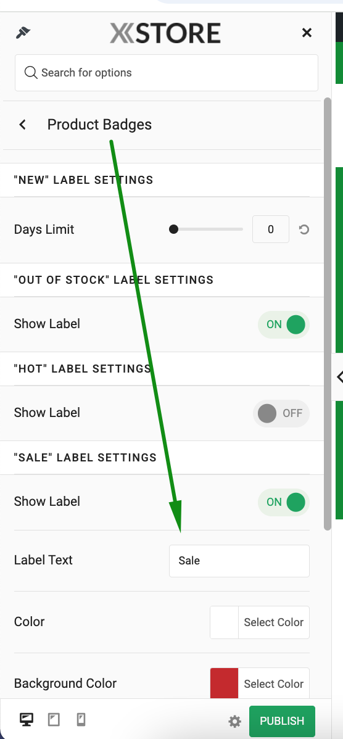
Task: Open the Color select color picker
Action: pyautogui.click(x=273, y=622)
